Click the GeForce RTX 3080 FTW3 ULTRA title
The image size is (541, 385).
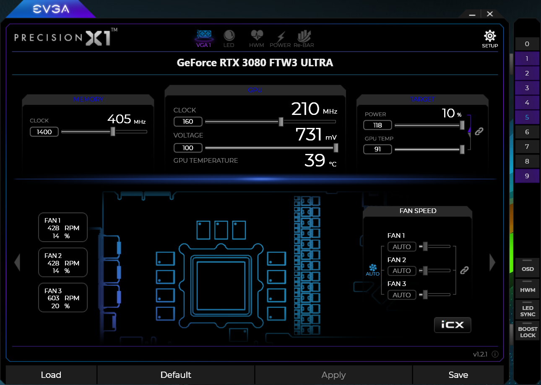coord(255,63)
